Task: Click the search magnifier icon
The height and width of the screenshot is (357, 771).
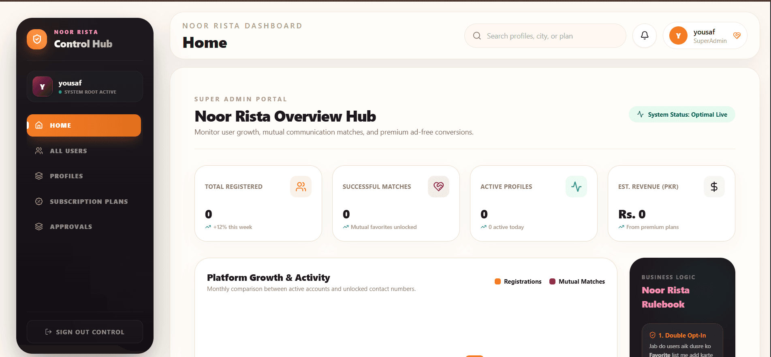Action: [x=477, y=36]
